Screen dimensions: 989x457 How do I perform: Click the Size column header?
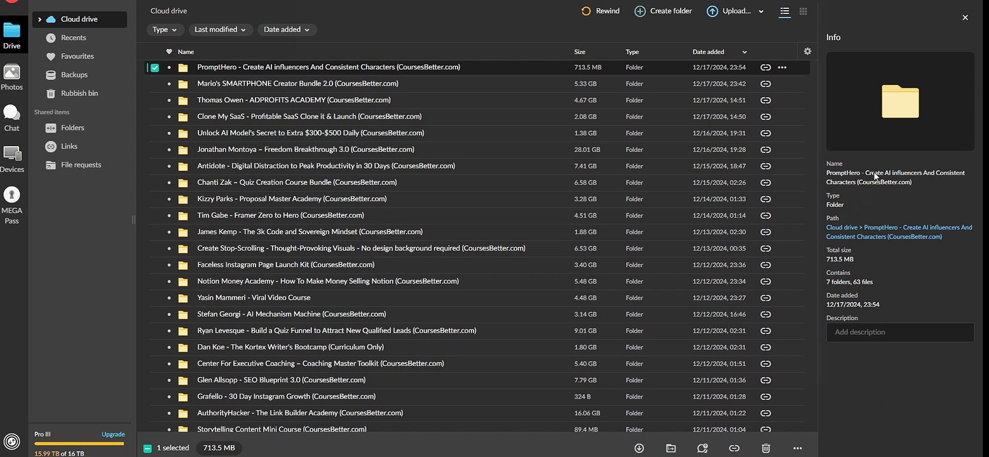coord(580,52)
